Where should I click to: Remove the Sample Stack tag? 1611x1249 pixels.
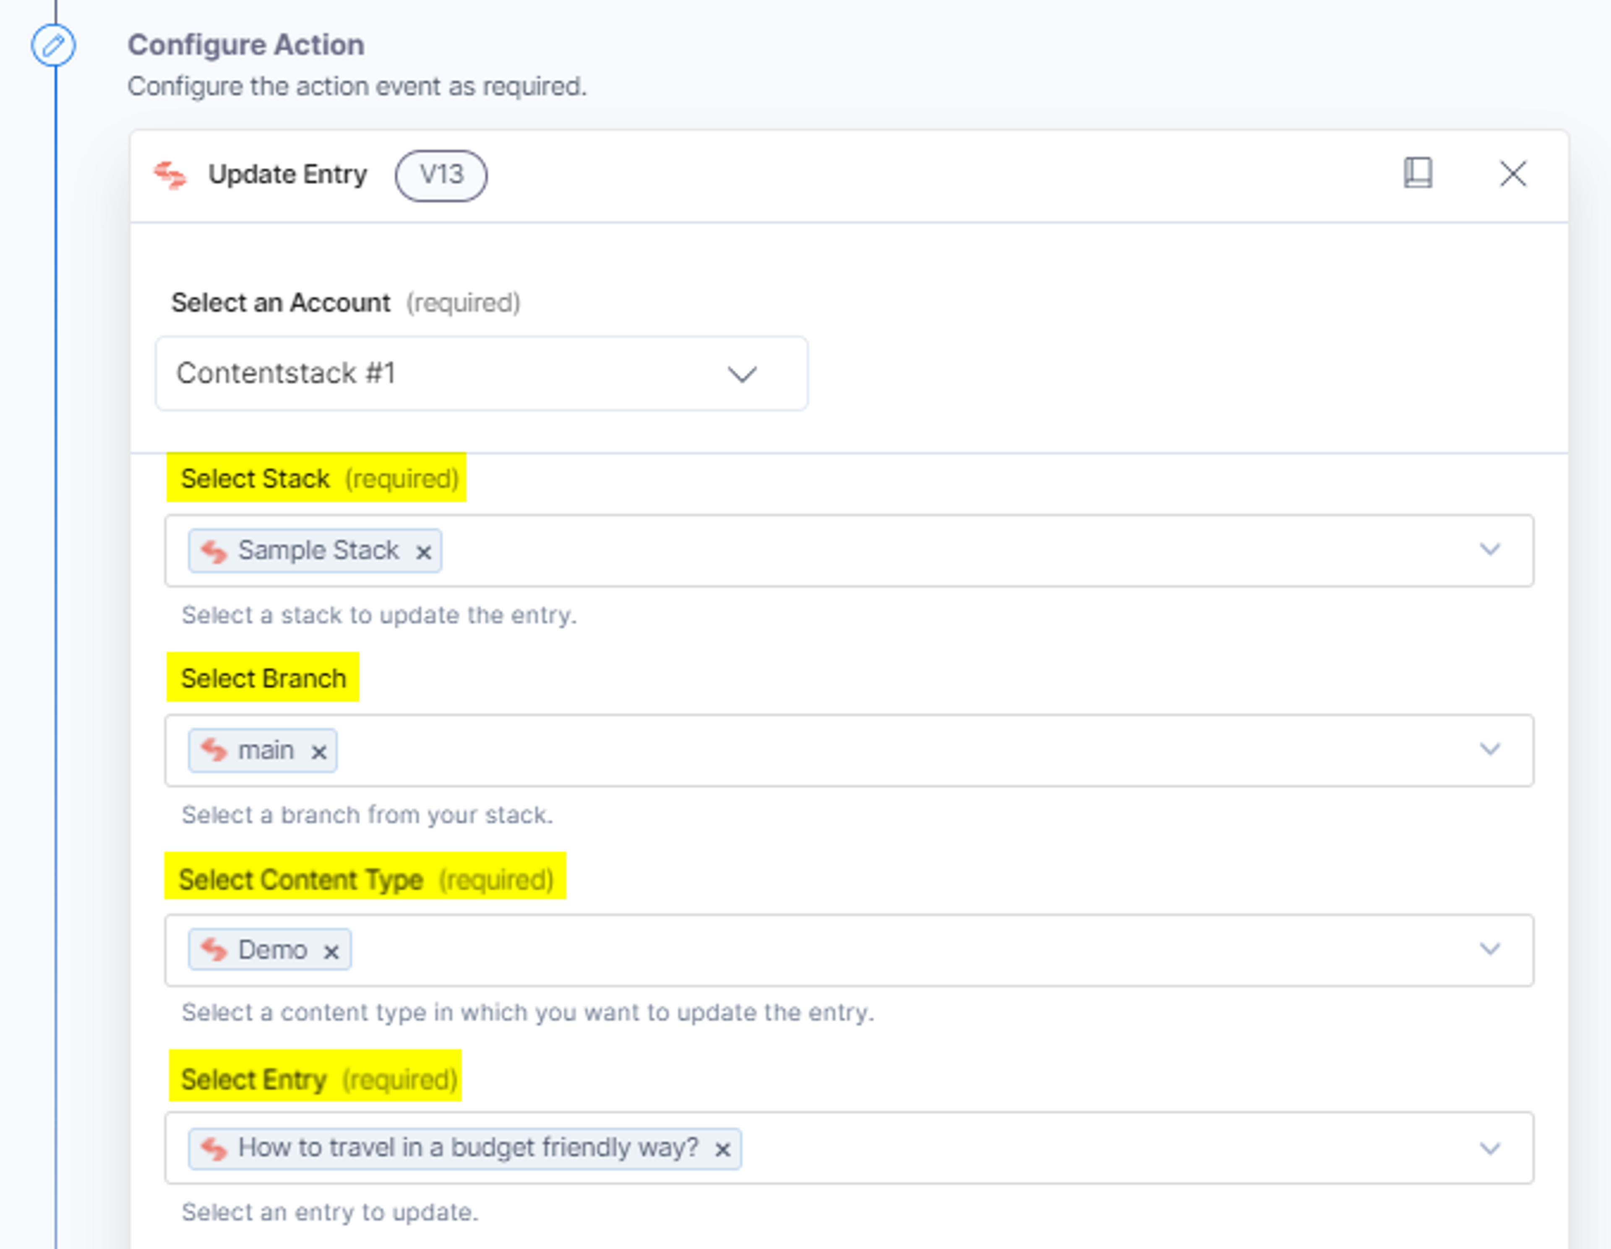click(x=423, y=552)
